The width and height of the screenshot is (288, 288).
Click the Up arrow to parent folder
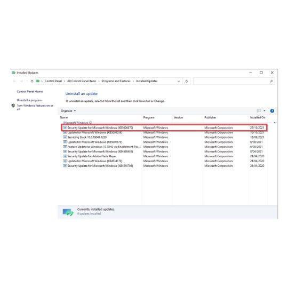click(32, 81)
